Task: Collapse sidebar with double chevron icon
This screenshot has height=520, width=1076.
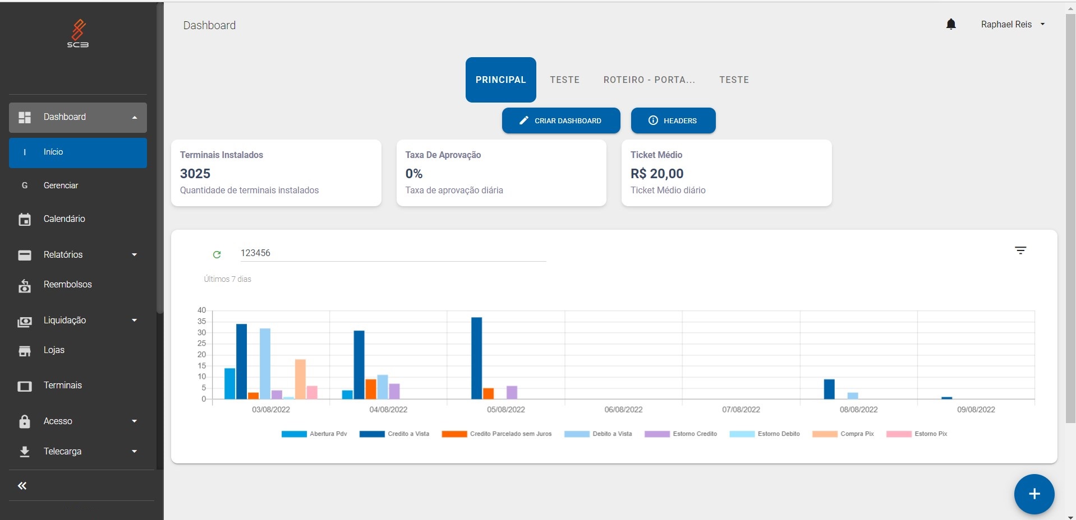Action: [x=22, y=486]
